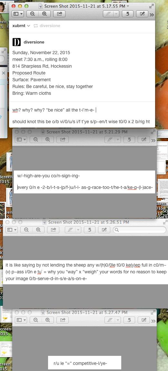Enter full screen in 5.26.51 PM window

(x=165, y=222)
